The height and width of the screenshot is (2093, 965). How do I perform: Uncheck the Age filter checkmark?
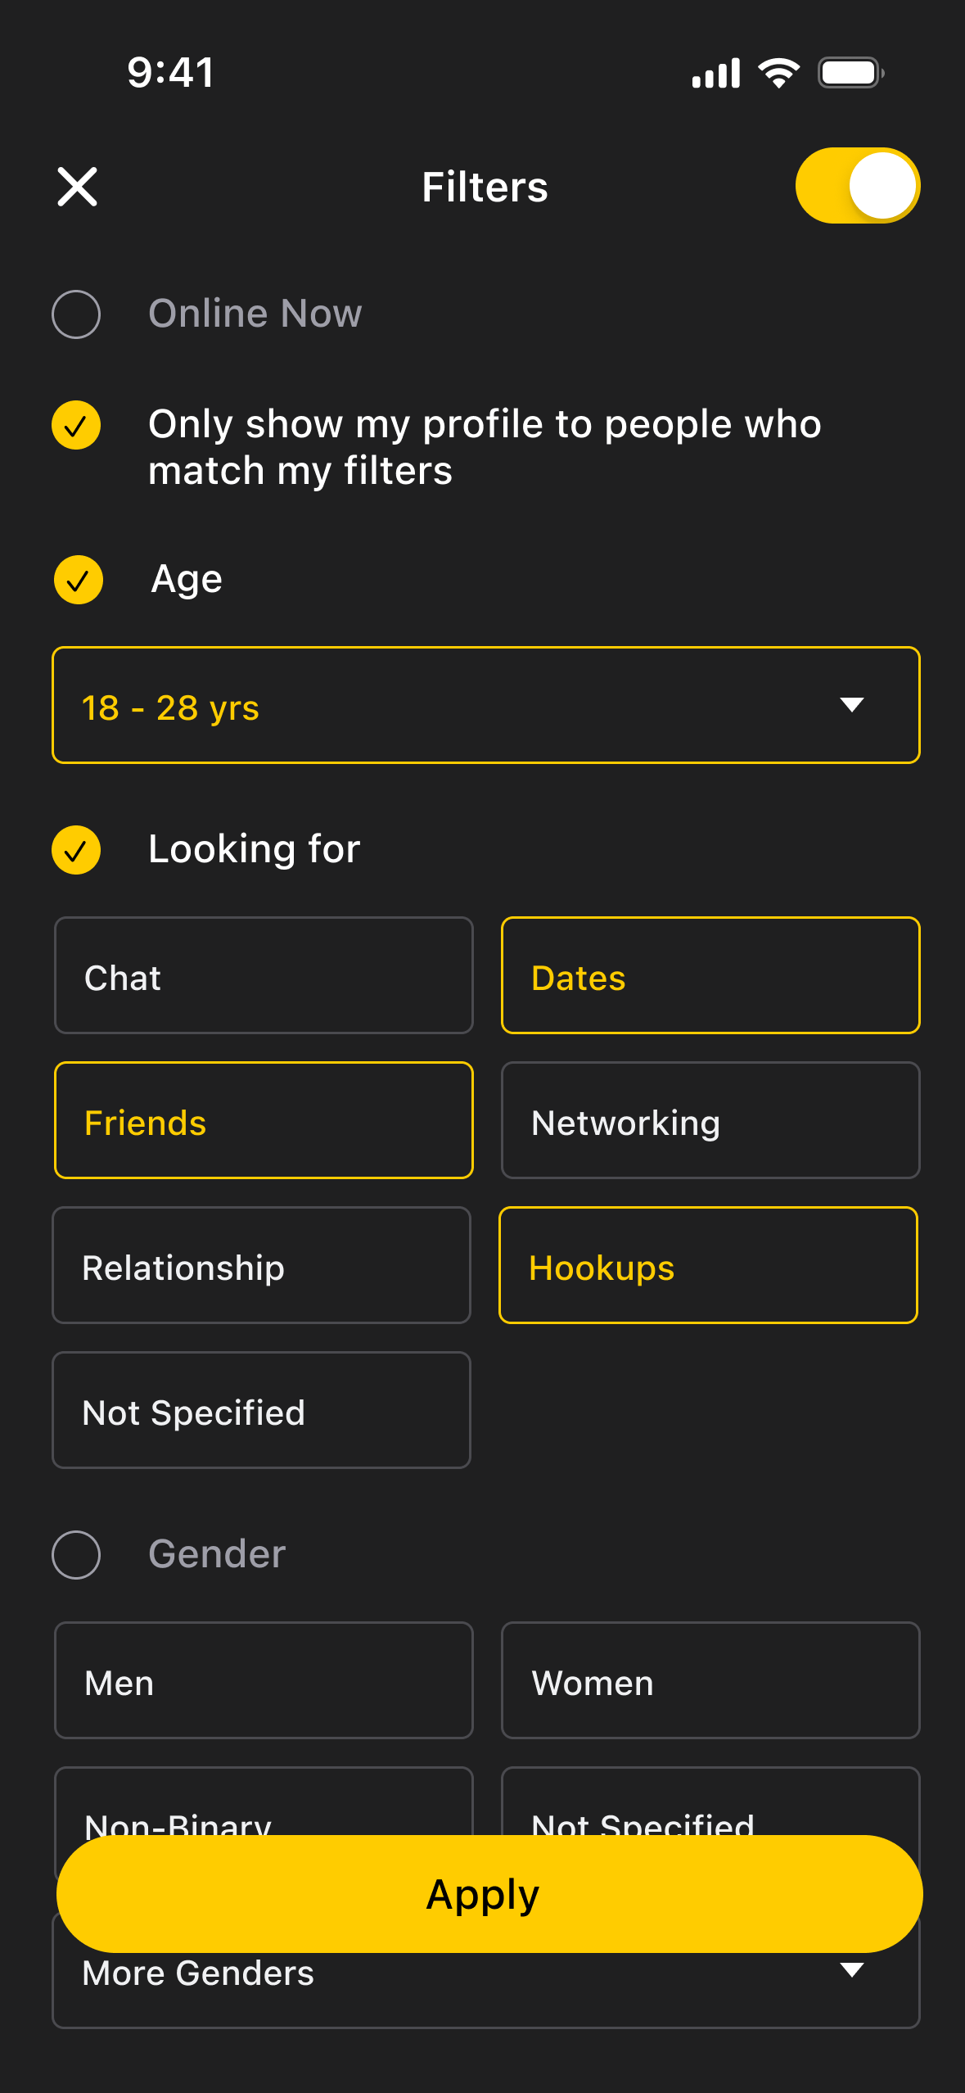[78, 580]
